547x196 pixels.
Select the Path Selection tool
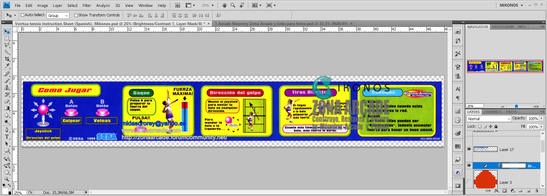coord(7,143)
